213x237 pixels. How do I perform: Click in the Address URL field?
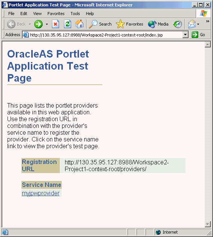tap(105, 35)
